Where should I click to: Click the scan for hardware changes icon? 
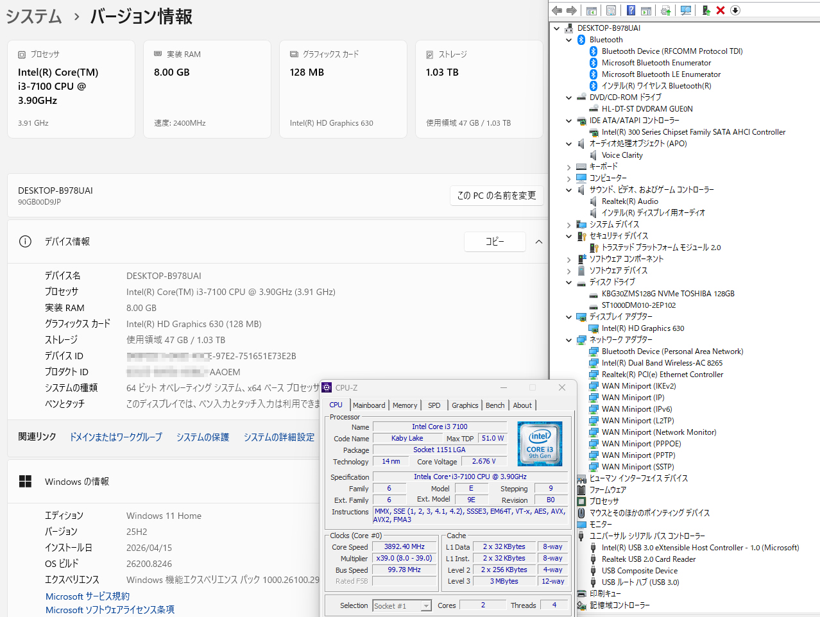686,10
